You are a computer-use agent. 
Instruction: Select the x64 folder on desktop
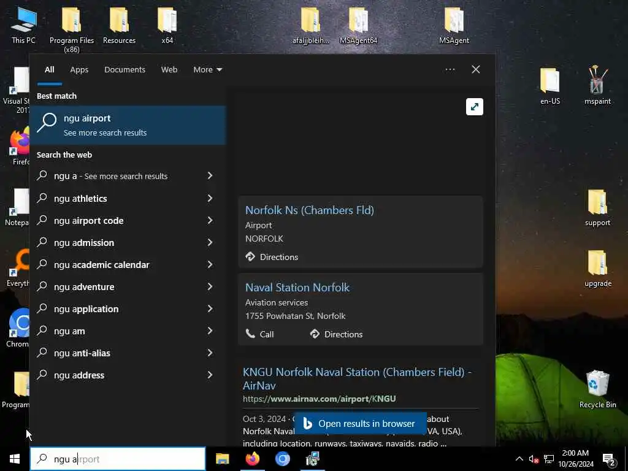pyautogui.click(x=167, y=26)
